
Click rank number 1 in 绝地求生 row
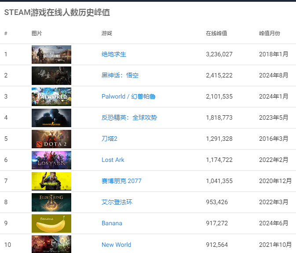pos(6,55)
